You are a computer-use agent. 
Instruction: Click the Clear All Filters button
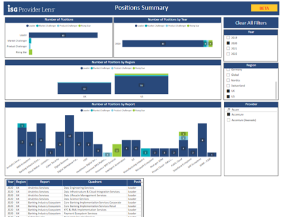coord(251,23)
